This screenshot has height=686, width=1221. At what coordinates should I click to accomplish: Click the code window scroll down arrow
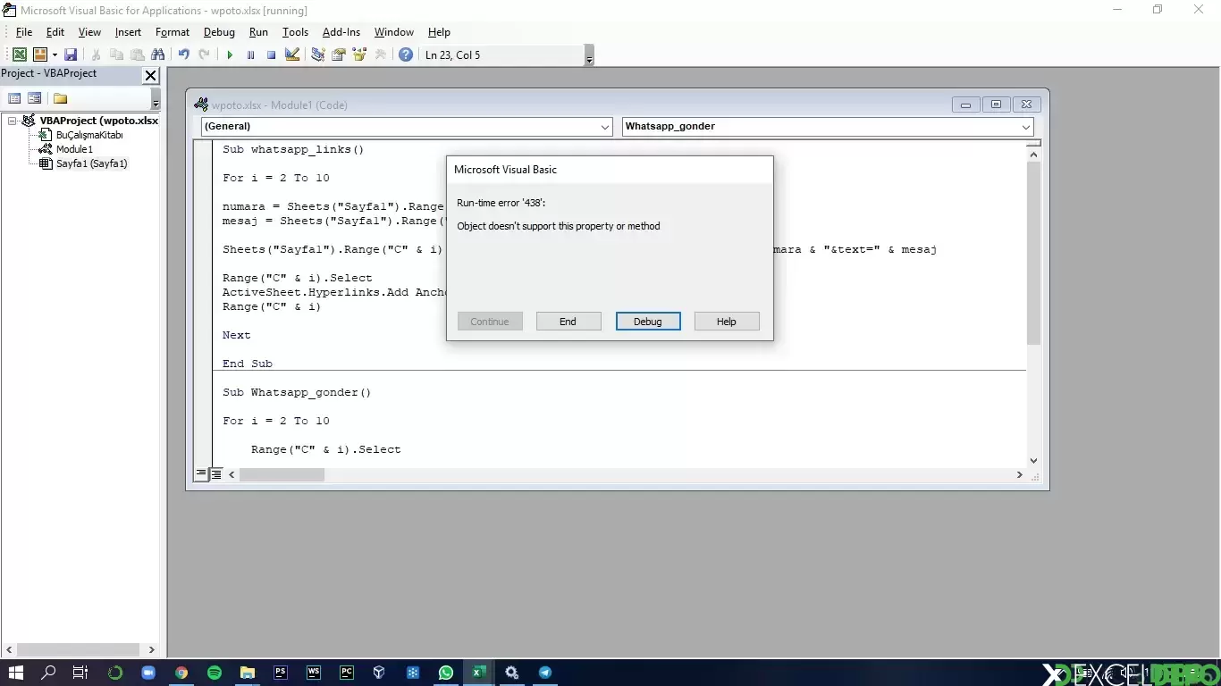pos(1033,460)
